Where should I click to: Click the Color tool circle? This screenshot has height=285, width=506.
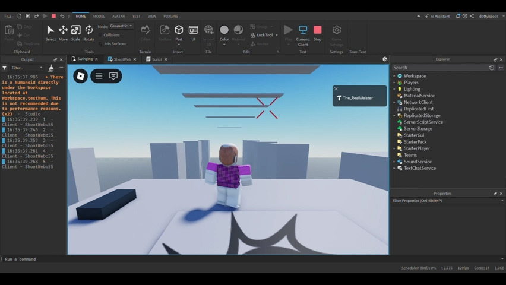coord(224,30)
